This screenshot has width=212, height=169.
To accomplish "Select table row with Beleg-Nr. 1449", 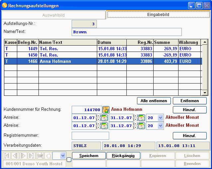I will pyautogui.click(x=103, y=49).
